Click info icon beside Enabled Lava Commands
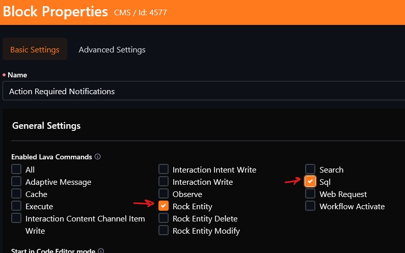405x253 pixels. (98, 157)
